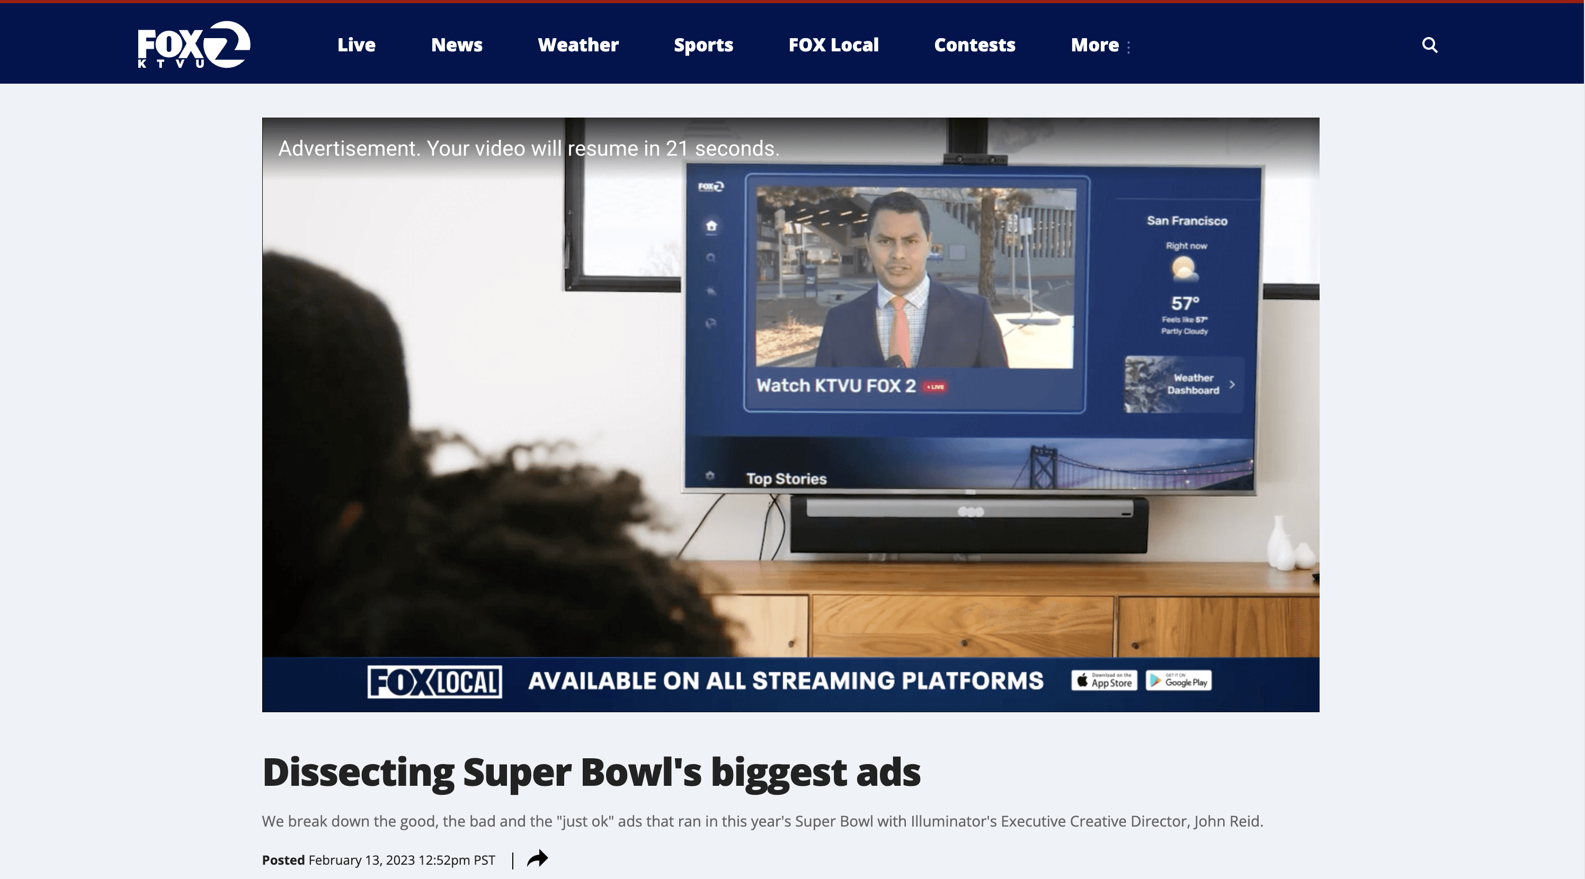Share the article via the arrow icon
1585x879 pixels.
click(x=537, y=858)
